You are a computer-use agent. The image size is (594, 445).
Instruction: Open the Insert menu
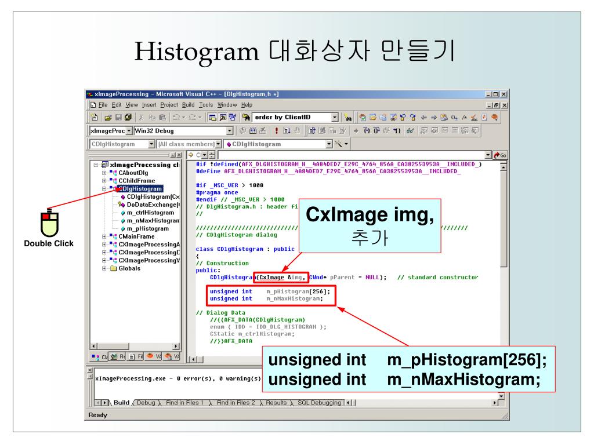click(149, 105)
